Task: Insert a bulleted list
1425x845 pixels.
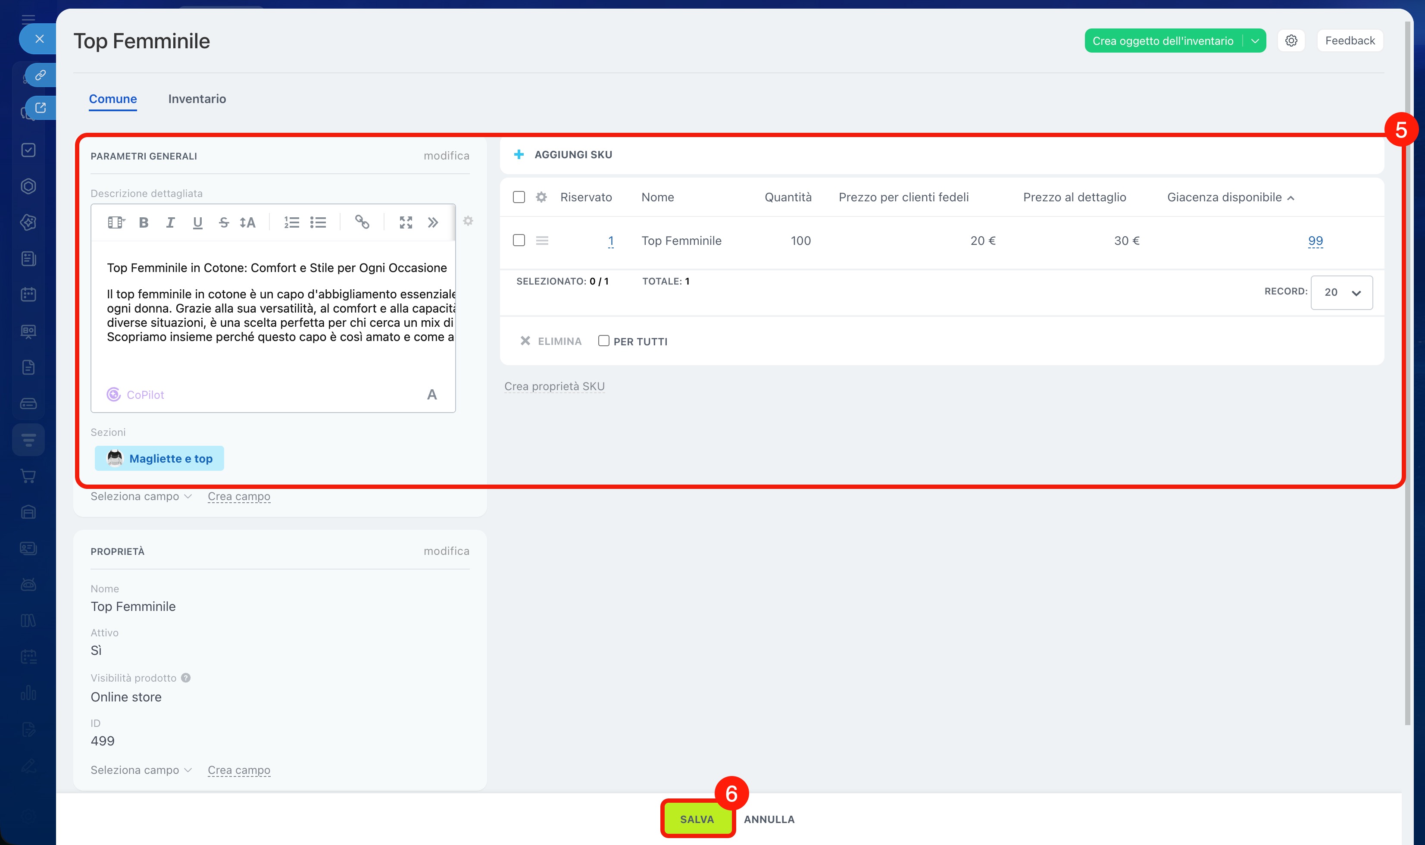Action: (318, 222)
